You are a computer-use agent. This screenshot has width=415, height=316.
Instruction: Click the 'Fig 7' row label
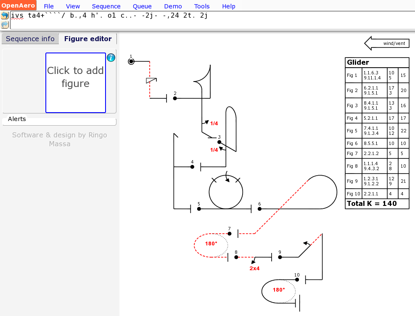[x=352, y=153]
